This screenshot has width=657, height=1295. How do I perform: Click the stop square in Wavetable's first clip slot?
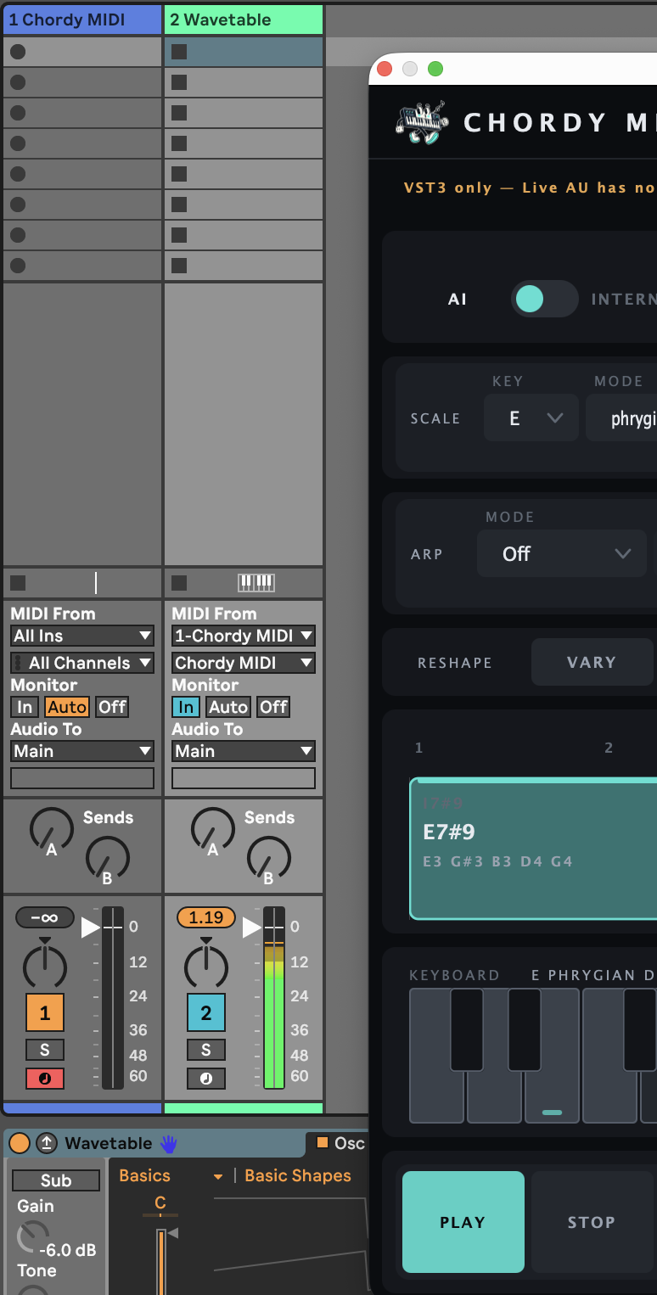179,52
